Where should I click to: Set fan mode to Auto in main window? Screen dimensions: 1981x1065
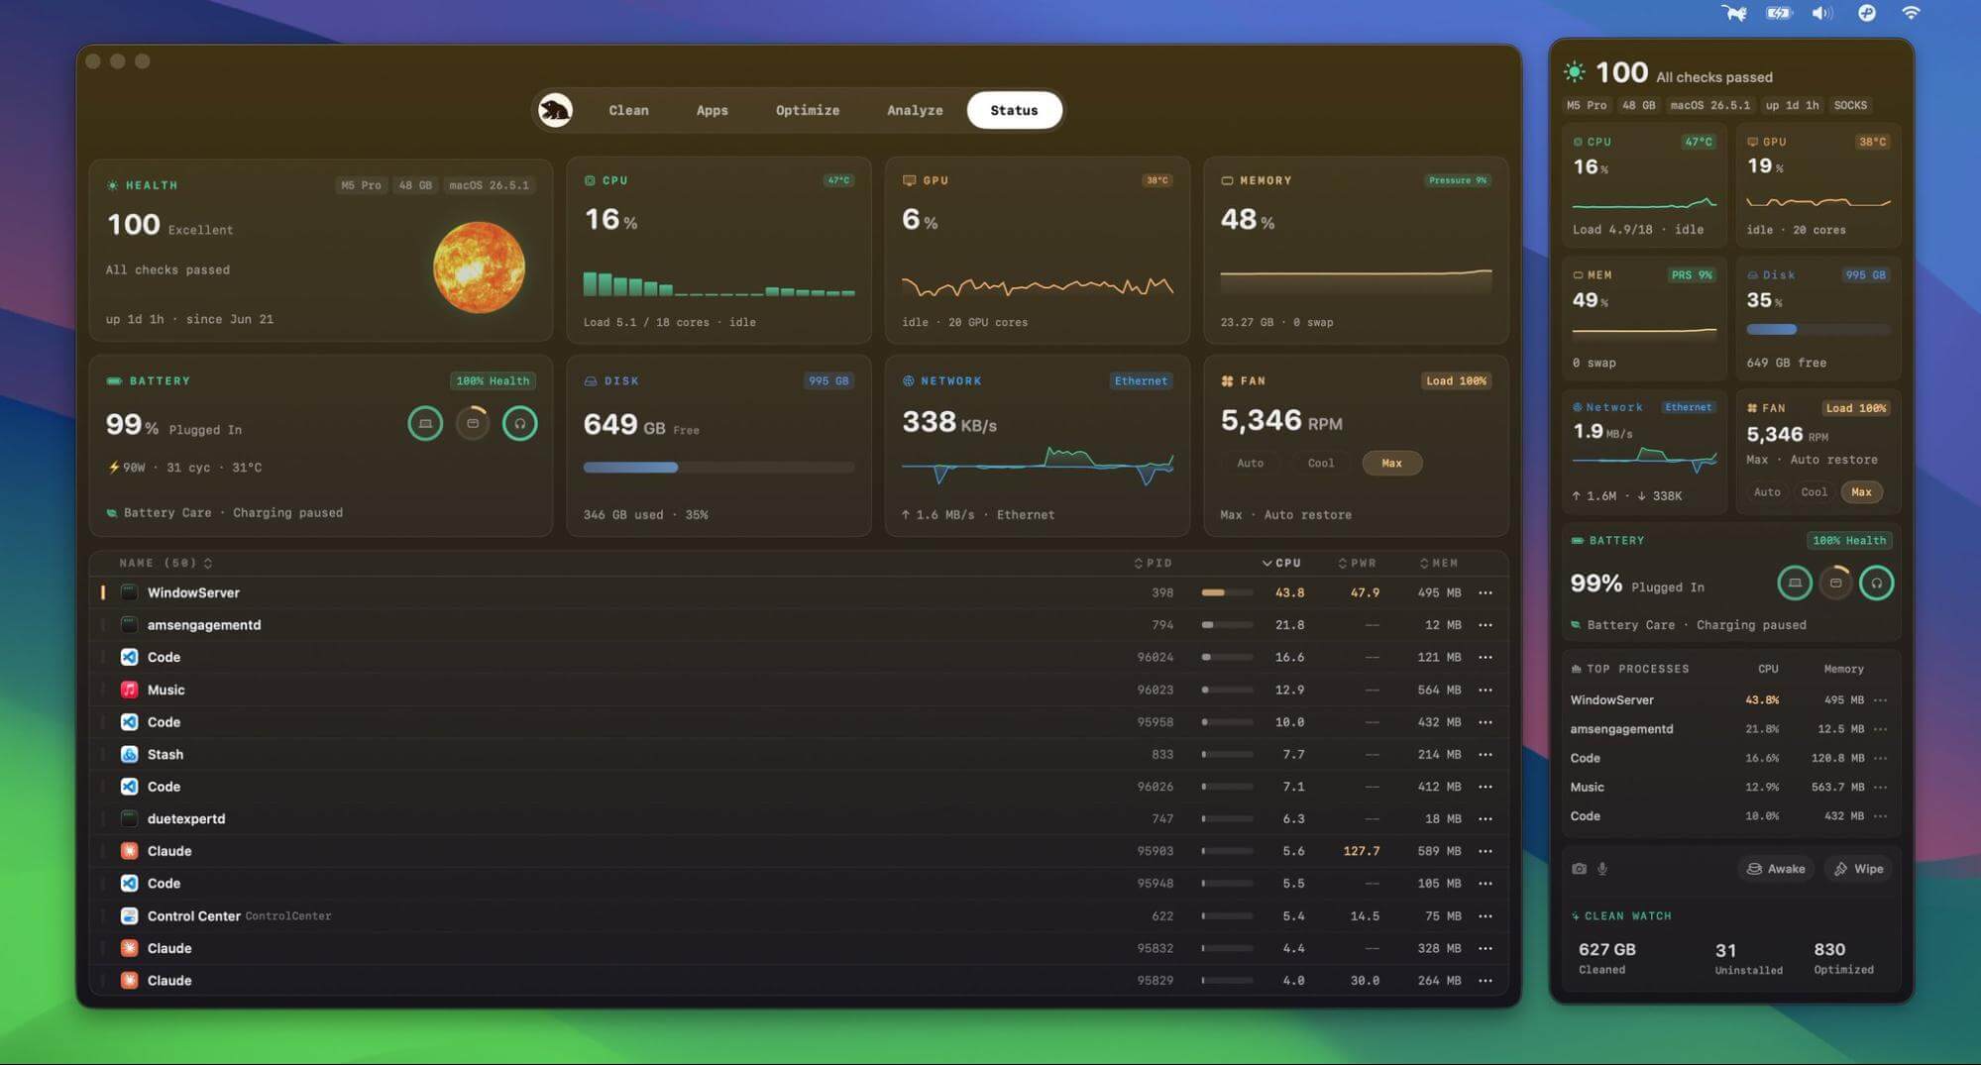point(1250,463)
